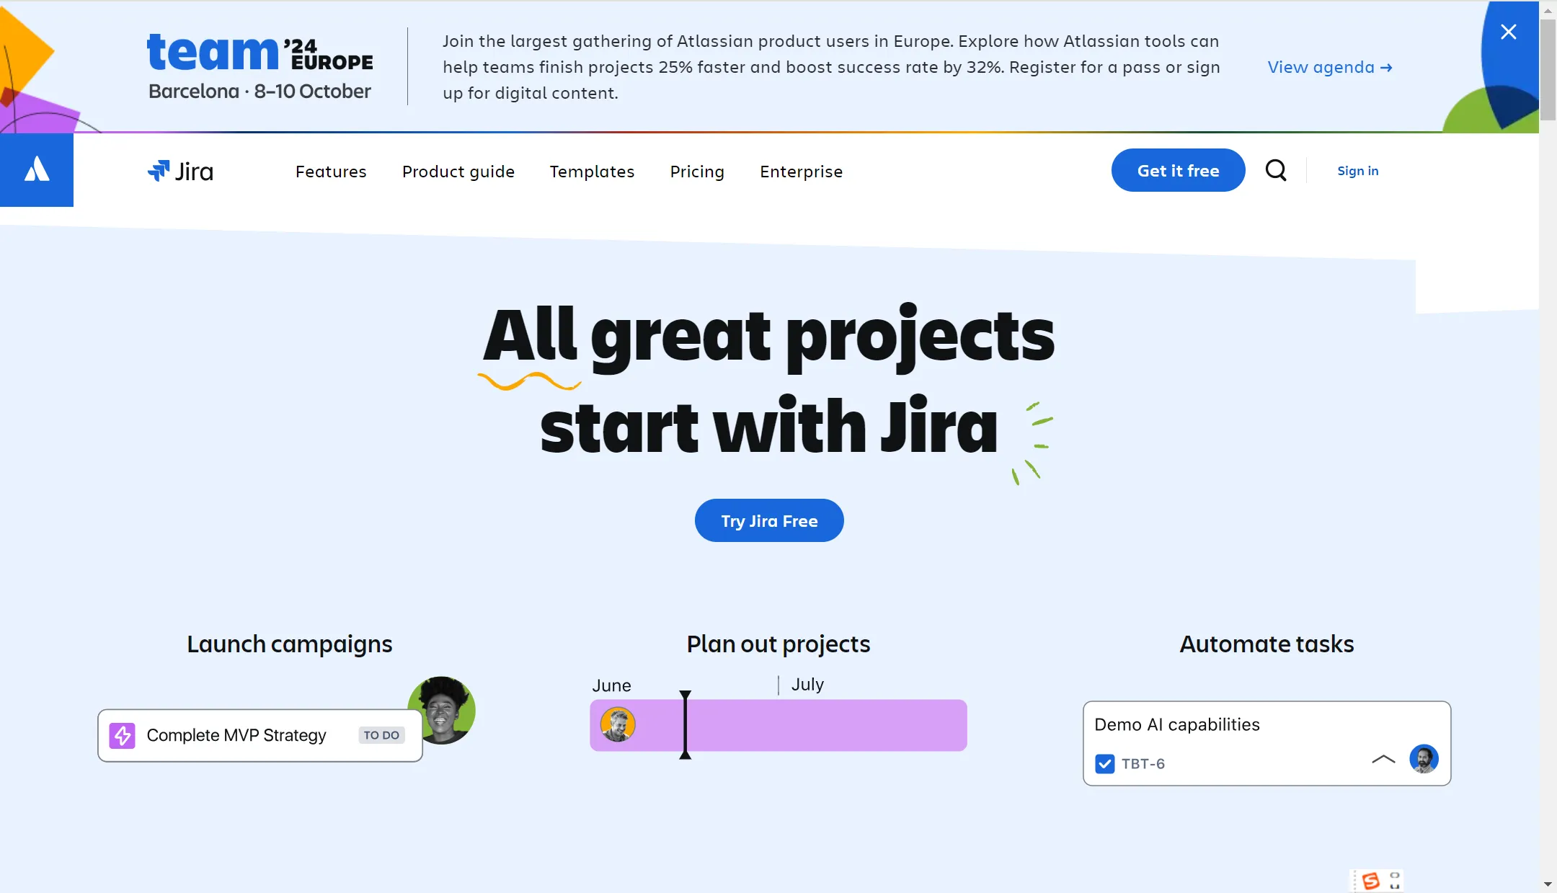Screen dimensions: 1557x893
Task: Click the Atlassian logo icon
Action: 36,170
